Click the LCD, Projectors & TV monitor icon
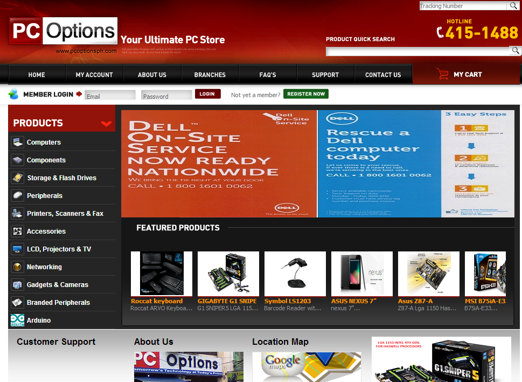 [17, 249]
